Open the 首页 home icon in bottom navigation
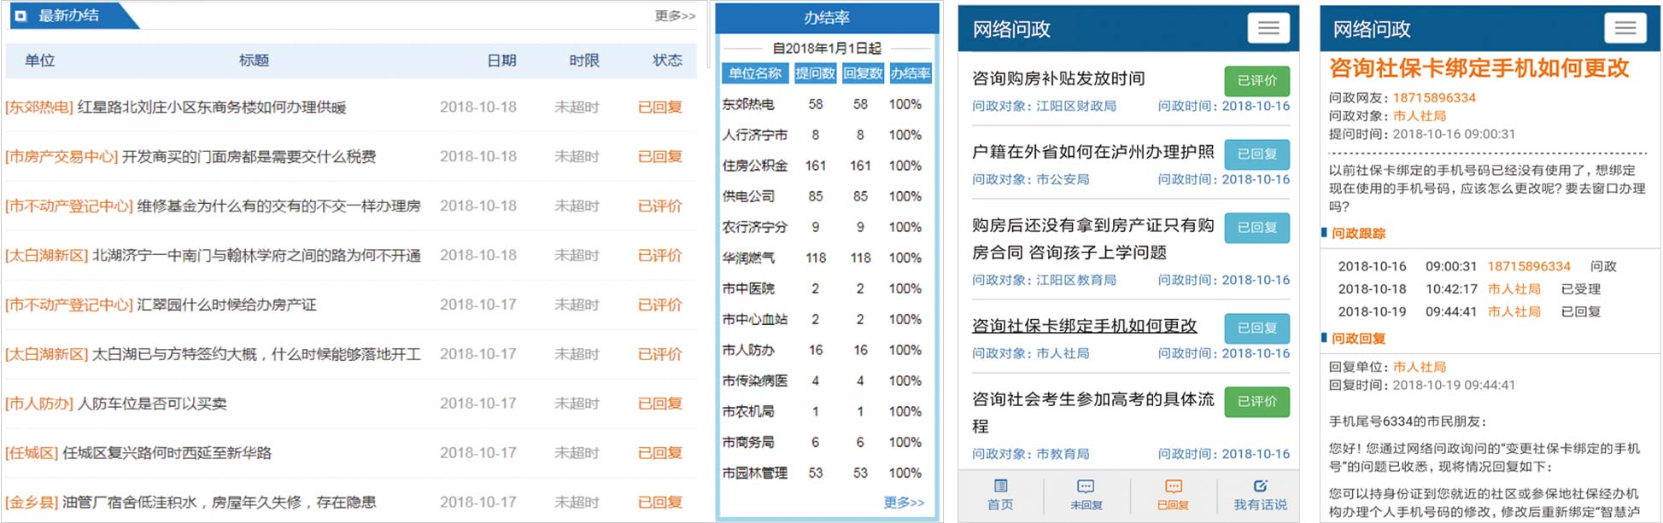Screen dimensions: 1663x523 1000,486
